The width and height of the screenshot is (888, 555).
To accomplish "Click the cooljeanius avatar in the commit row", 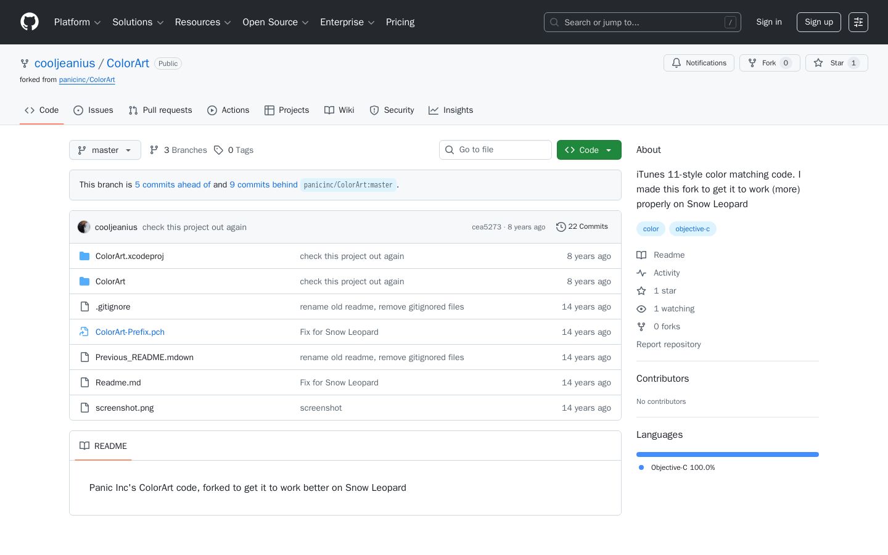I will [84, 227].
